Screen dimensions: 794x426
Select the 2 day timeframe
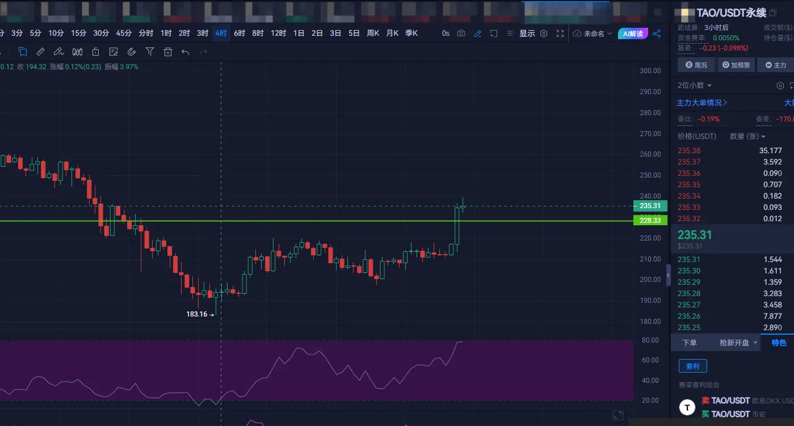317,33
